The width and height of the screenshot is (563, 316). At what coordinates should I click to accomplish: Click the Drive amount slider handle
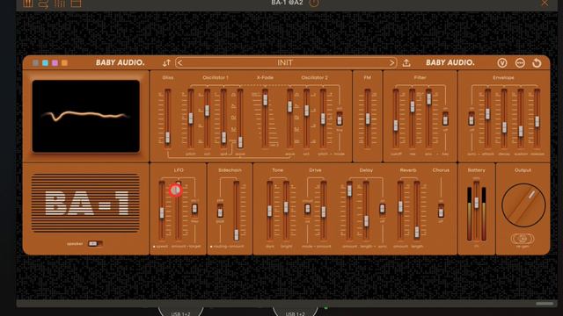pyautogui.click(x=324, y=212)
